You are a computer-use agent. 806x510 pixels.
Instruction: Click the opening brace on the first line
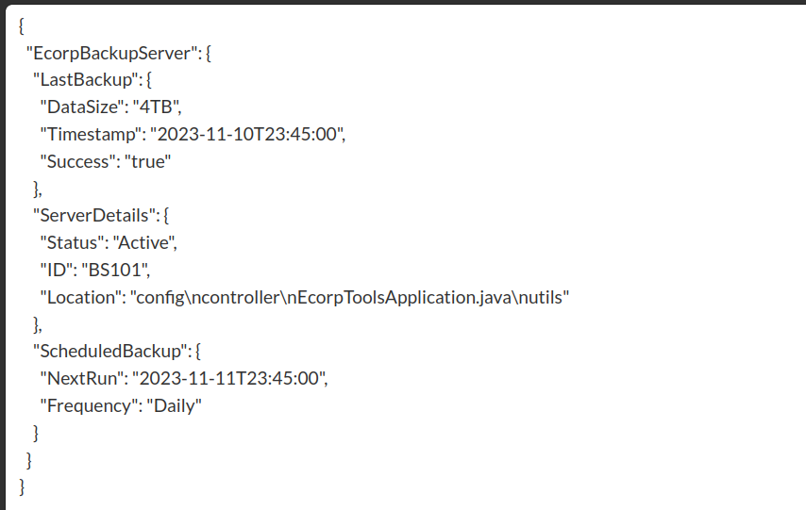(x=21, y=25)
